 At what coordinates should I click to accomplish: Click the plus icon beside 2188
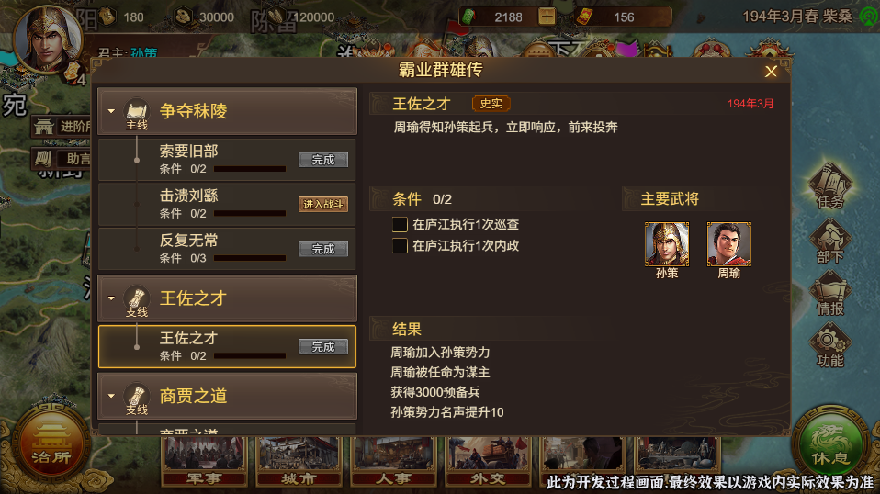coord(546,17)
